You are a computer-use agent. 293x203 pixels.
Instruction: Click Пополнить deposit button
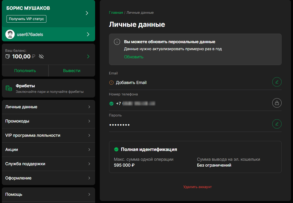[25, 71]
